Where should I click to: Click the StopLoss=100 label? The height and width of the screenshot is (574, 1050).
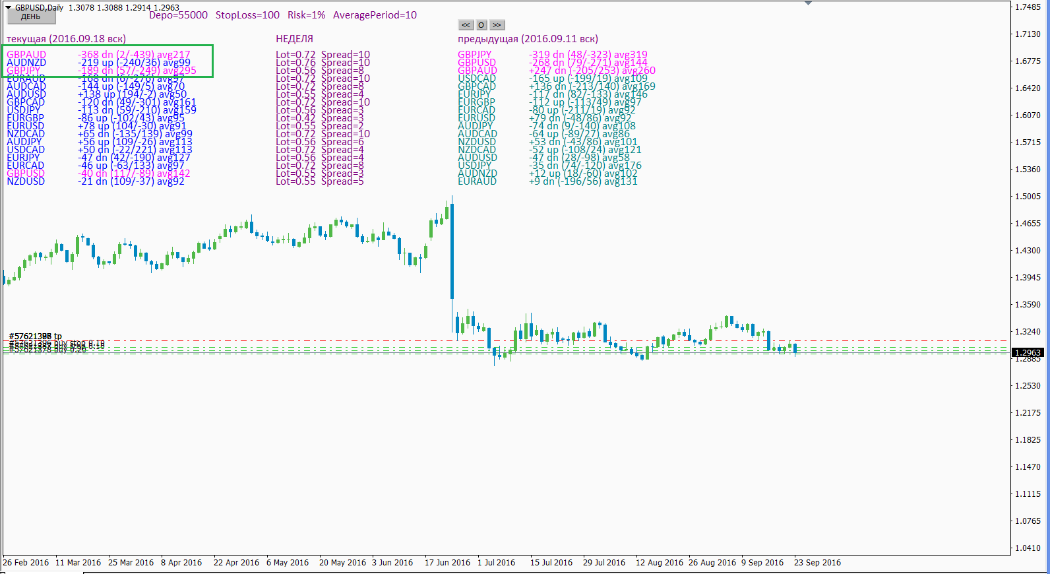[x=247, y=15]
